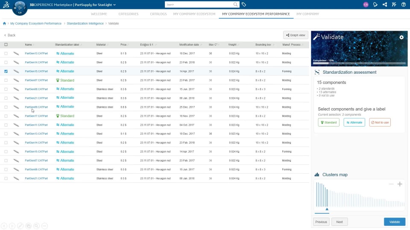Viewport: 410px width, 230px height.
Task: Go to home via house icon
Action: click(x=4, y=23)
